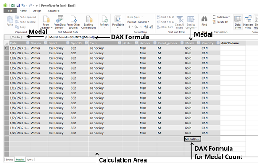Click the [Medal] name box
Screen dimensions: 261x166
16,37
